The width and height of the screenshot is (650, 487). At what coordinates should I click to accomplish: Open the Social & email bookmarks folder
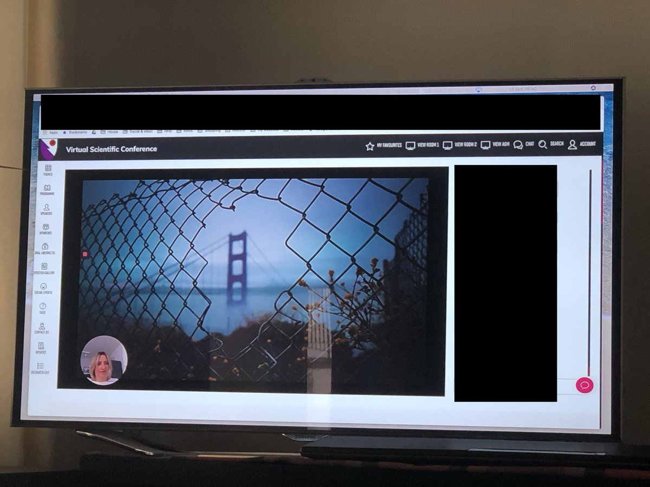(x=138, y=131)
